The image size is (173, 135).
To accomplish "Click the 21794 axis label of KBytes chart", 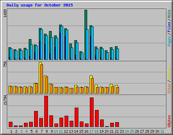I will pos(5,100).
